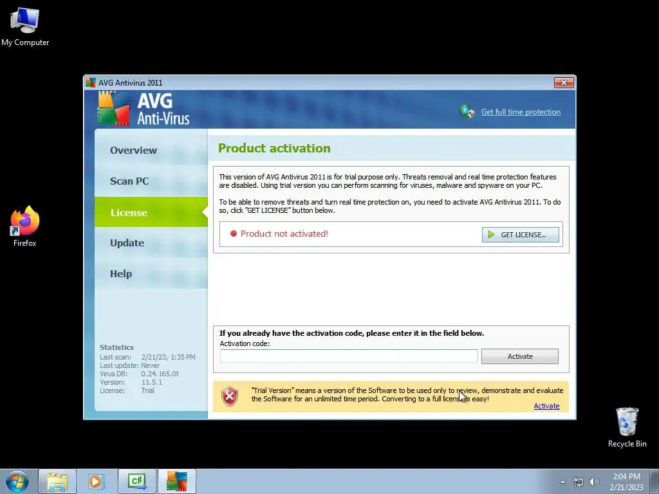This screenshot has width=659, height=494.
Task: Select the Recycle Bin desktop icon
Action: coord(627,427)
